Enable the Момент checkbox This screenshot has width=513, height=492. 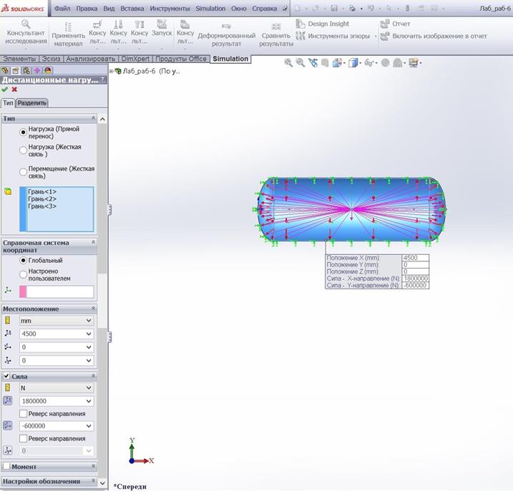pyautogui.click(x=6, y=466)
